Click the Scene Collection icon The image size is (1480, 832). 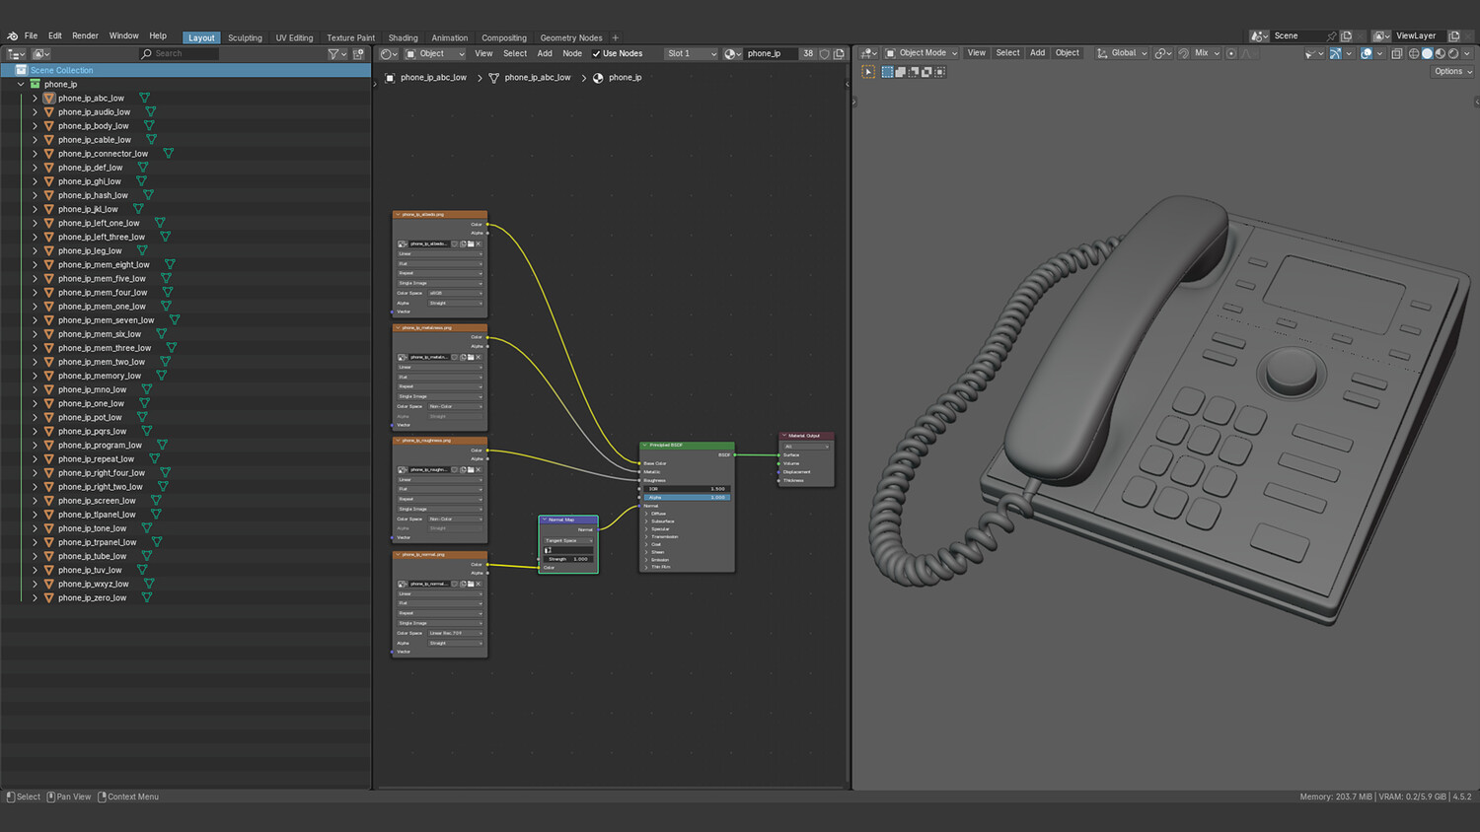[x=21, y=70]
